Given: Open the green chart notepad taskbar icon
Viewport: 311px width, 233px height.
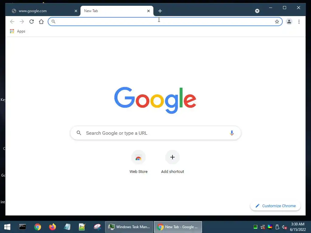Looking at the screenshot, I should (82, 227).
